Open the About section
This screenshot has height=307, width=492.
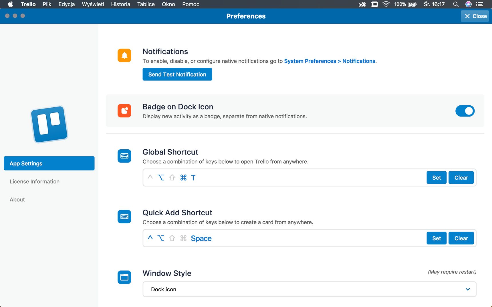(17, 200)
